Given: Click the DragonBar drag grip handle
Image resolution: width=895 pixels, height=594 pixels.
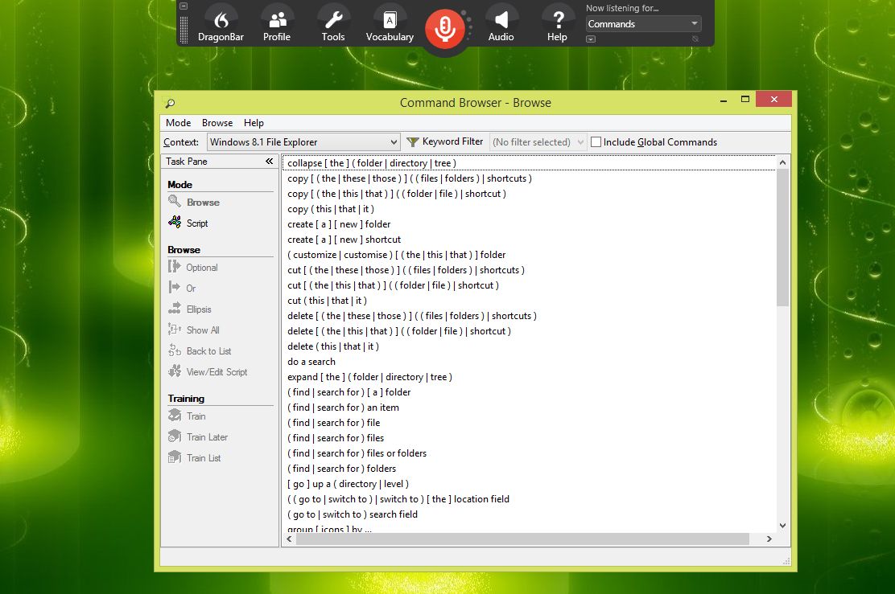Looking at the screenshot, I should pyautogui.click(x=184, y=30).
